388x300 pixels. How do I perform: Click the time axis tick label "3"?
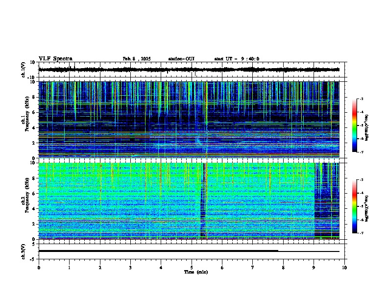[x=130, y=268]
